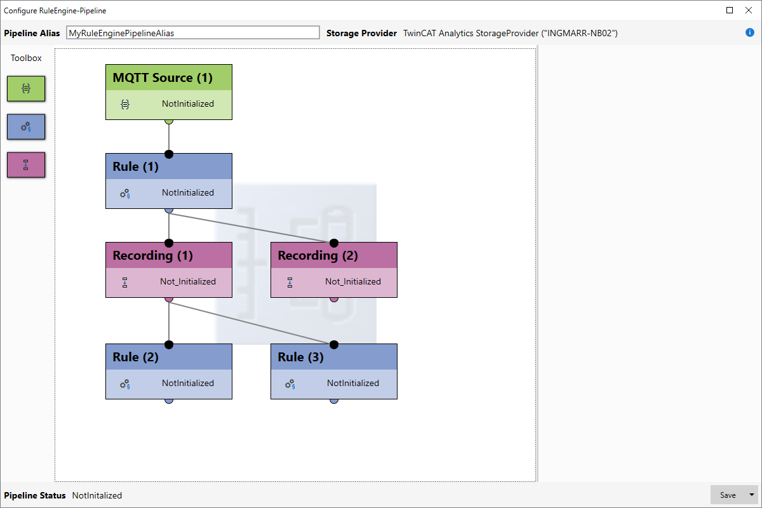Click NotInitialized status in MQTT Source (1)
762x508 pixels.
coord(188,104)
